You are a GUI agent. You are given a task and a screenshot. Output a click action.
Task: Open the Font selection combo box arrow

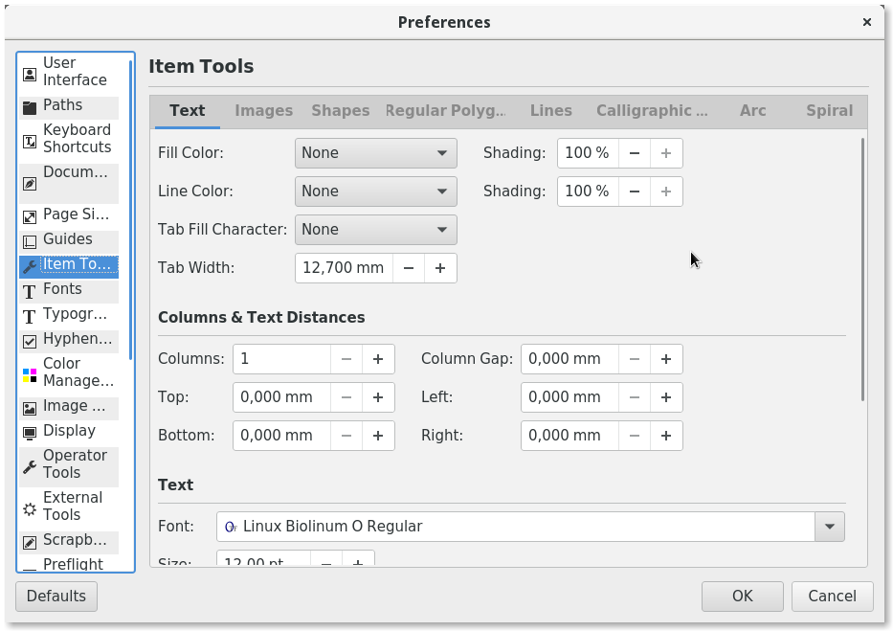[829, 527]
